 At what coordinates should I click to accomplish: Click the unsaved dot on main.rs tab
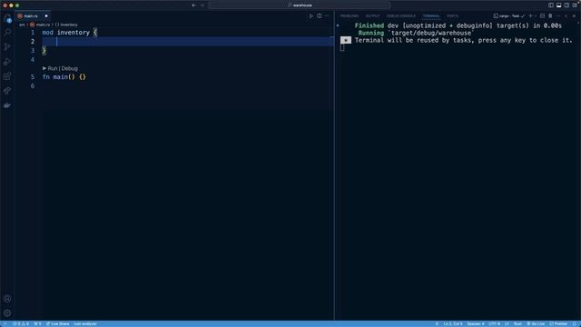point(46,16)
